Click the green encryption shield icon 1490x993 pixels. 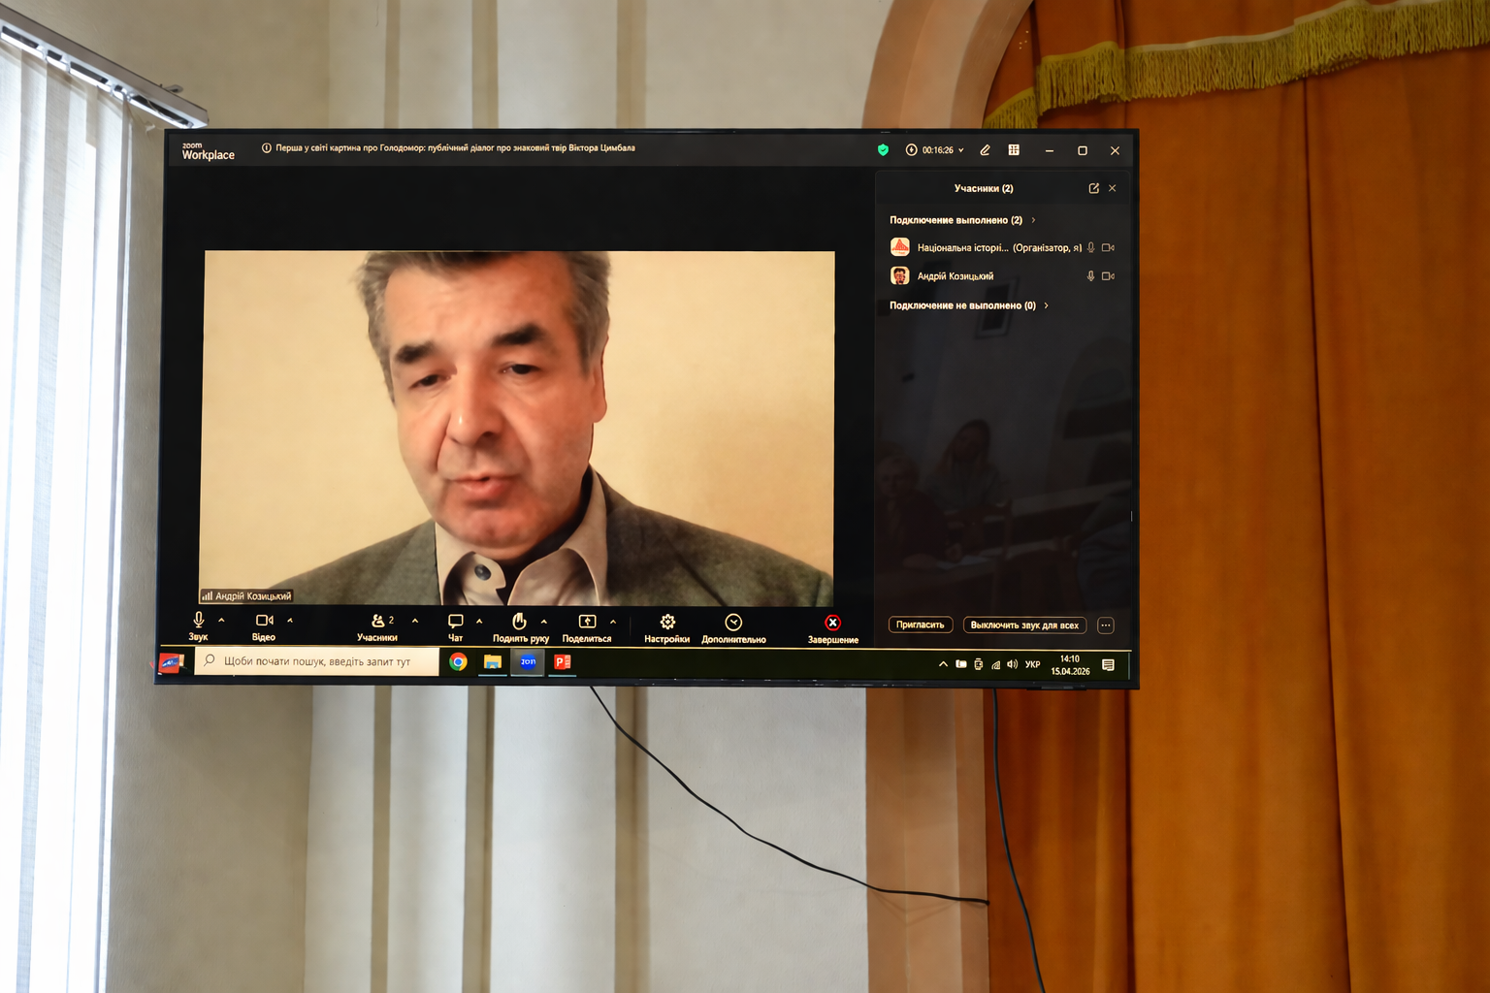tap(883, 150)
